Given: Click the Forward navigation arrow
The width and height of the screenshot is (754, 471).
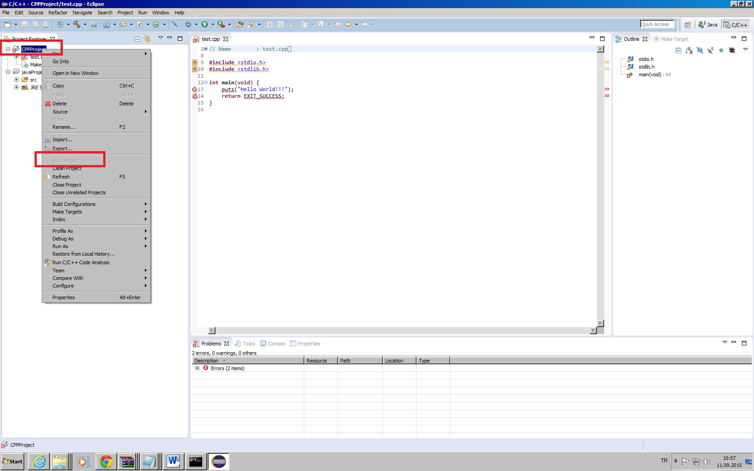Looking at the screenshot, I should pyautogui.click(x=365, y=24).
